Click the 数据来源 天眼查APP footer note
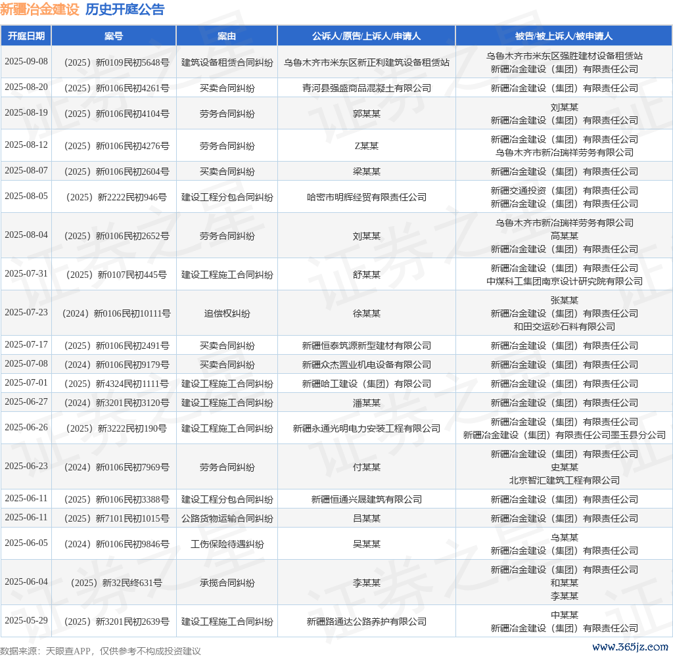Screen dimensions: 673x657 click(101, 650)
